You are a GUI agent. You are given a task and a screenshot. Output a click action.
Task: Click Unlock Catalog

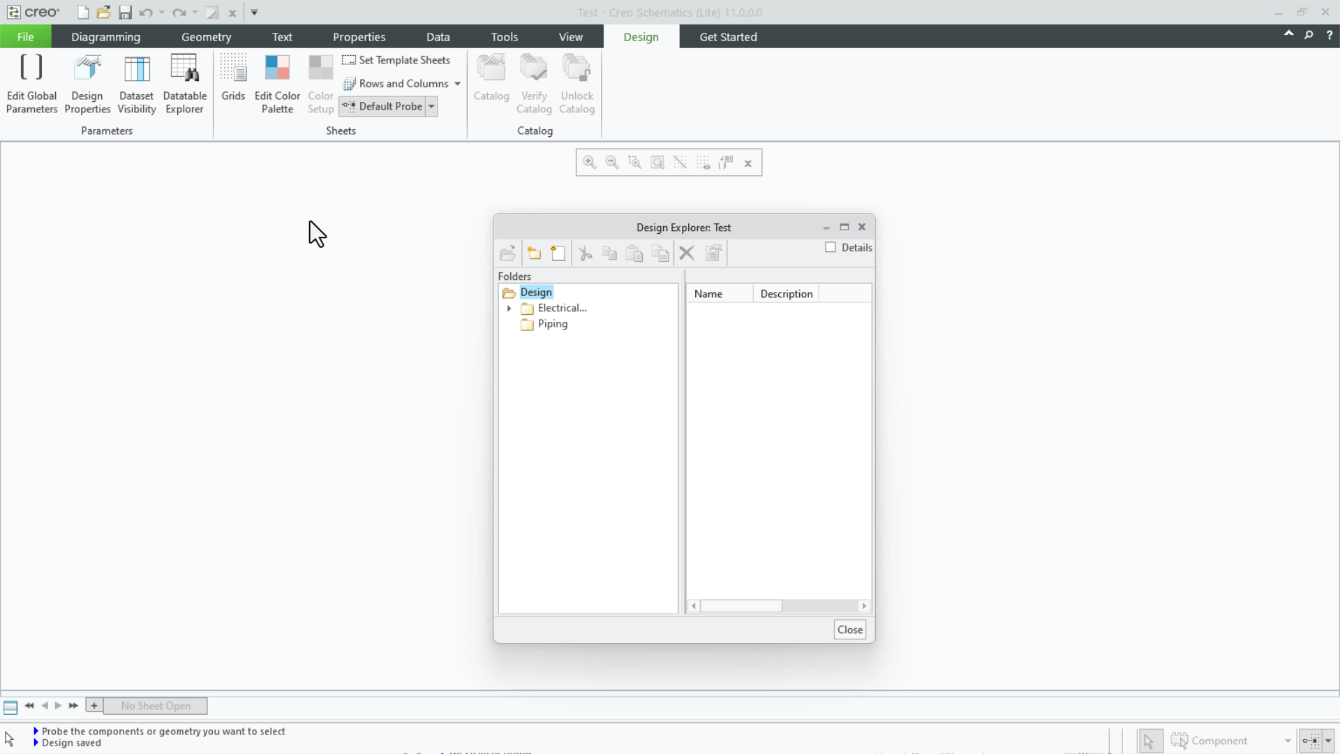pos(576,84)
